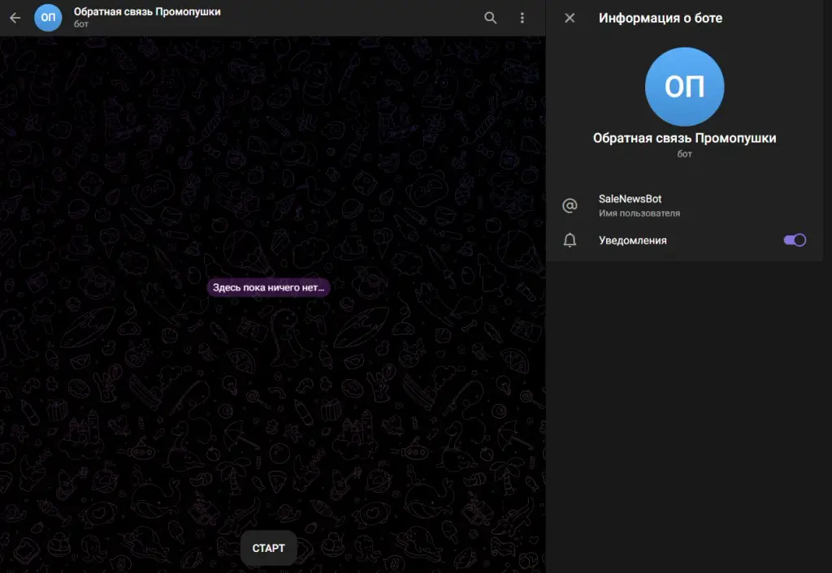Click the Уведомления label text
This screenshot has width=832, height=573.
click(x=632, y=240)
